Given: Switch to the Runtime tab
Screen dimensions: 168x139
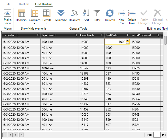Looking at the screenshot, I should click(24, 4).
